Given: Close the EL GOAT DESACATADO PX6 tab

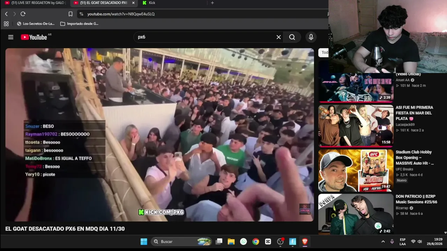Looking at the screenshot, I should click(133, 3).
